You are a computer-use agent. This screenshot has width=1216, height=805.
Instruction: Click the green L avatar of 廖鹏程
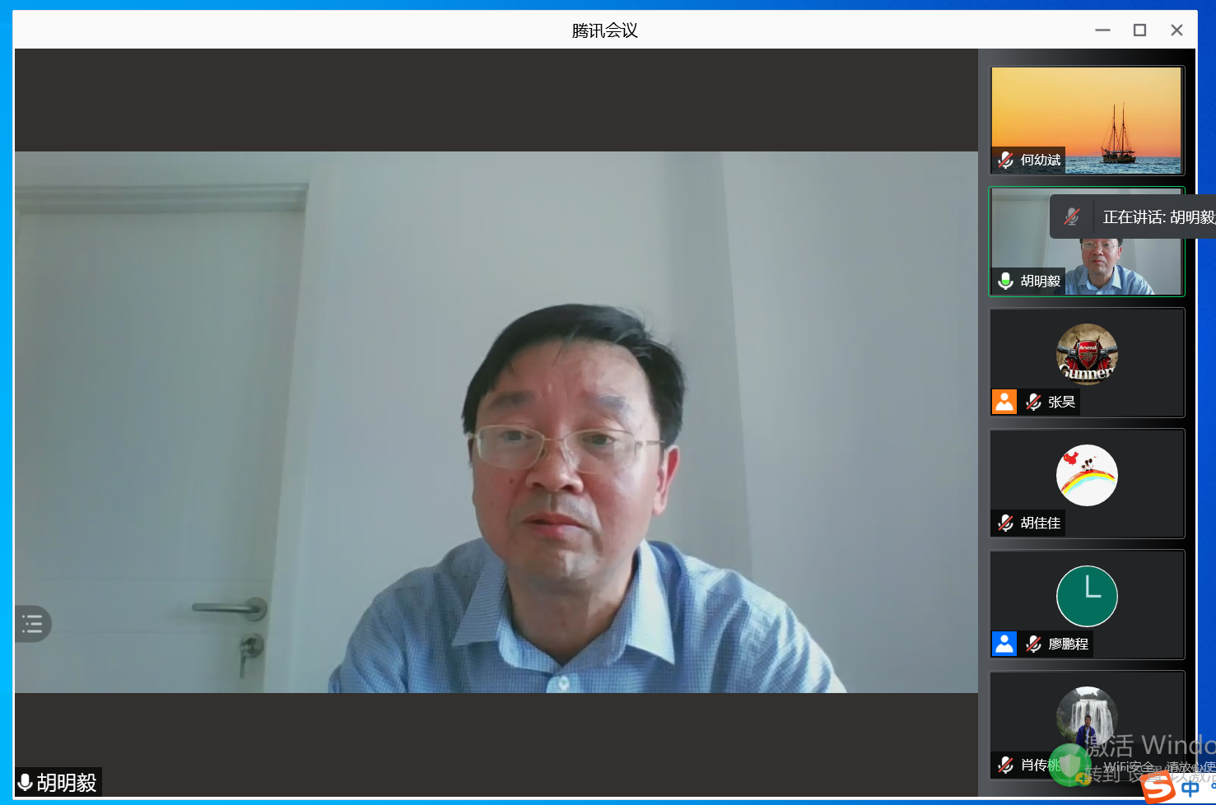coord(1087,596)
